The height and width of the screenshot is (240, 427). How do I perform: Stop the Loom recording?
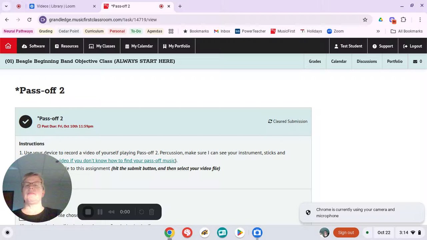[x=88, y=212]
